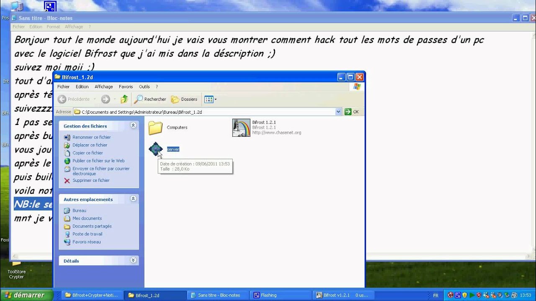Select the Bifrost 1.2.1 application icon
The image size is (536, 301).
tap(241, 128)
